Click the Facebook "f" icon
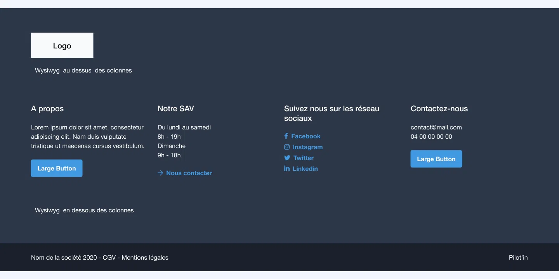The height and width of the screenshot is (279, 559). tap(286, 136)
